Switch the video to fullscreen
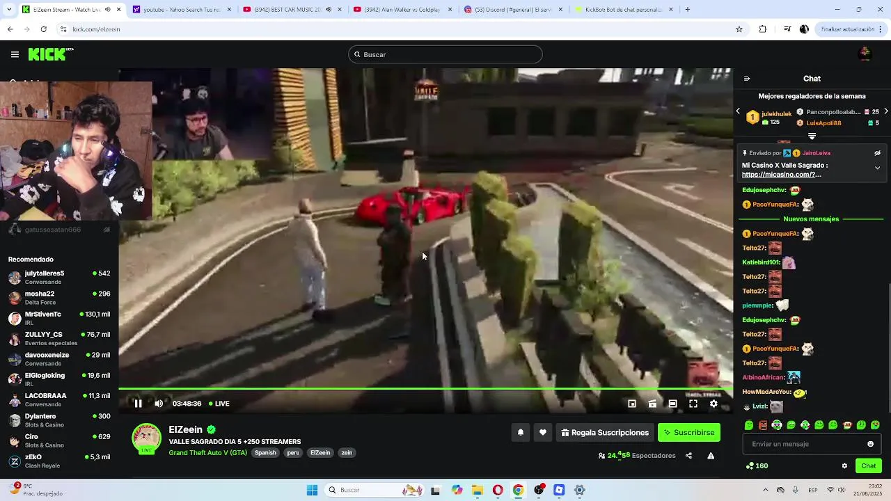The height and width of the screenshot is (501, 891). click(693, 404)
